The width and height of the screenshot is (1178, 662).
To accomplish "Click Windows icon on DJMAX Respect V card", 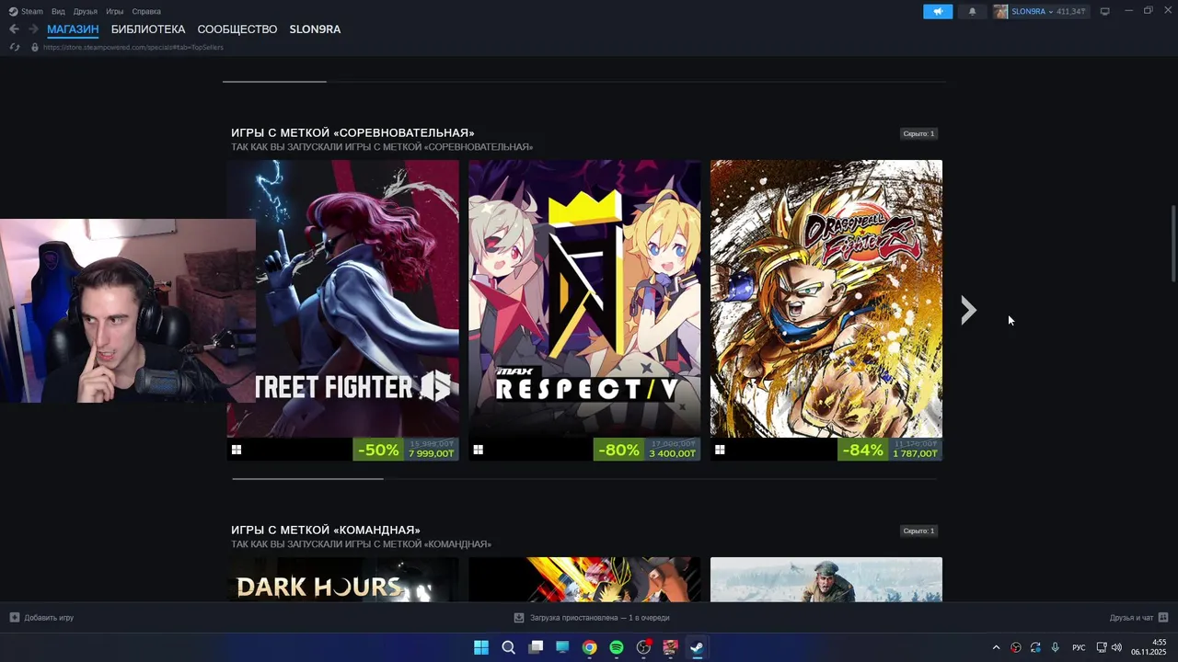I will point(479,450).
